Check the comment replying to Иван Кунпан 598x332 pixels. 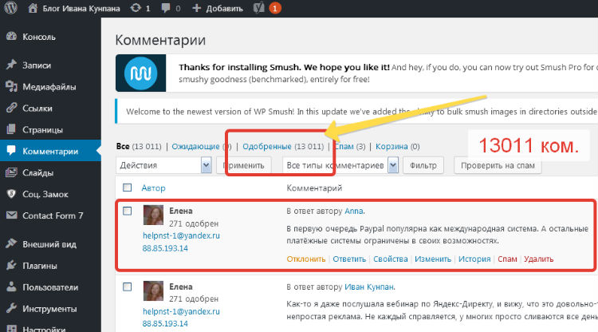[x=127, y=287]
